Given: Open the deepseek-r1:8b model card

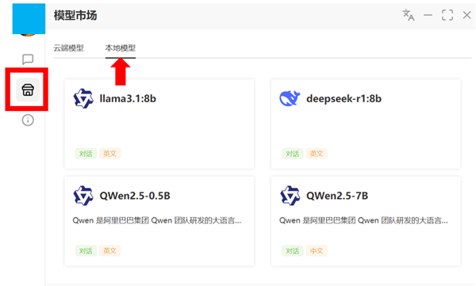Looking at the screenshot, I should [366, 124].
